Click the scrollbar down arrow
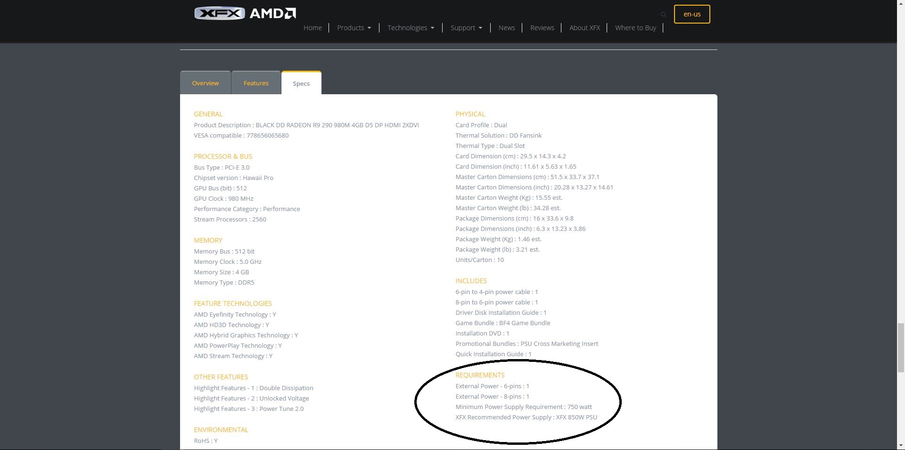This screenshot has height=450, width=905. click(901, 445)
